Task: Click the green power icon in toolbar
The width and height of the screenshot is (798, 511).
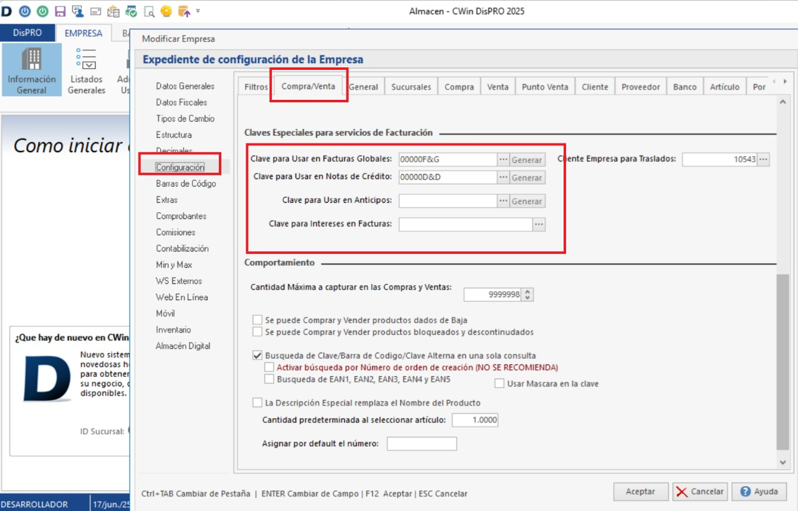Action: click(x=42, y=11)
